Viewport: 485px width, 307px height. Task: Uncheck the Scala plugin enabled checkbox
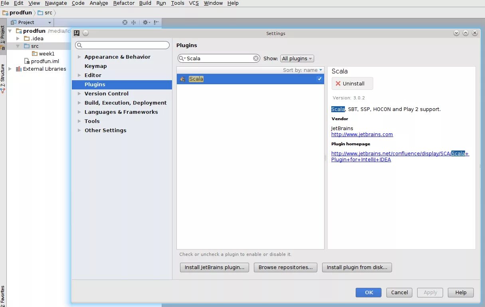tap(319, 79)
